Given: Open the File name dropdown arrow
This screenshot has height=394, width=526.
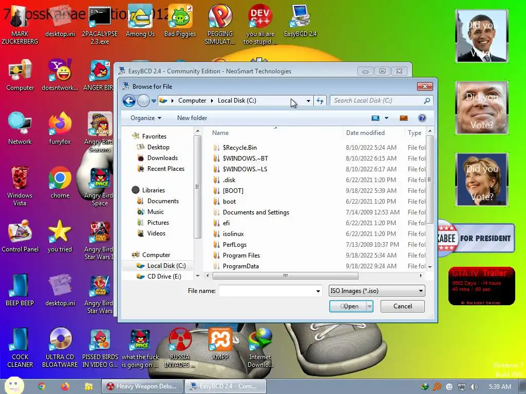Looking at the screenshot, I should [318, 291].
